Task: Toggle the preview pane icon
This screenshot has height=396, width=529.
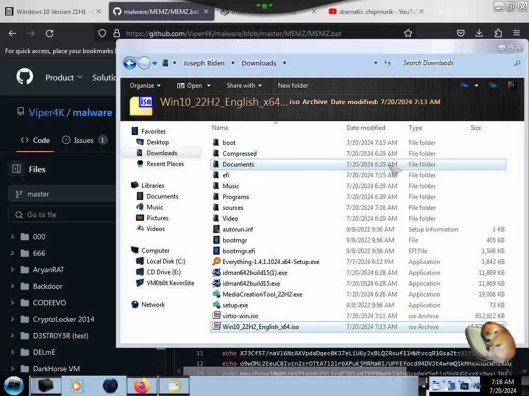Action: coord(493,86)
